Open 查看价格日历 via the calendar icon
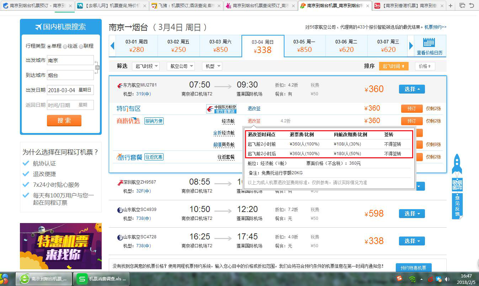 pos(429,43)
